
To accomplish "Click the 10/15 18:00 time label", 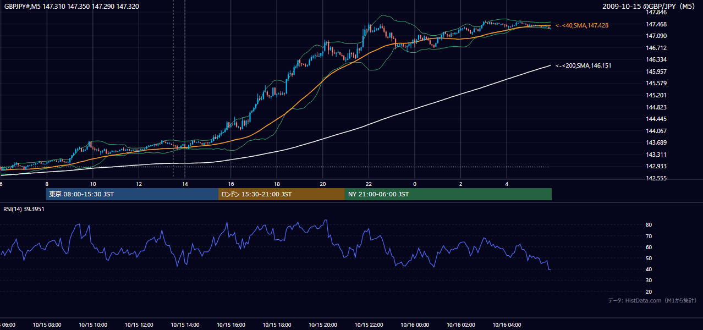I will coord(277,325).
